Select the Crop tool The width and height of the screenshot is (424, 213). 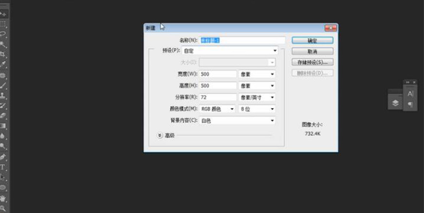pos(3,54)
